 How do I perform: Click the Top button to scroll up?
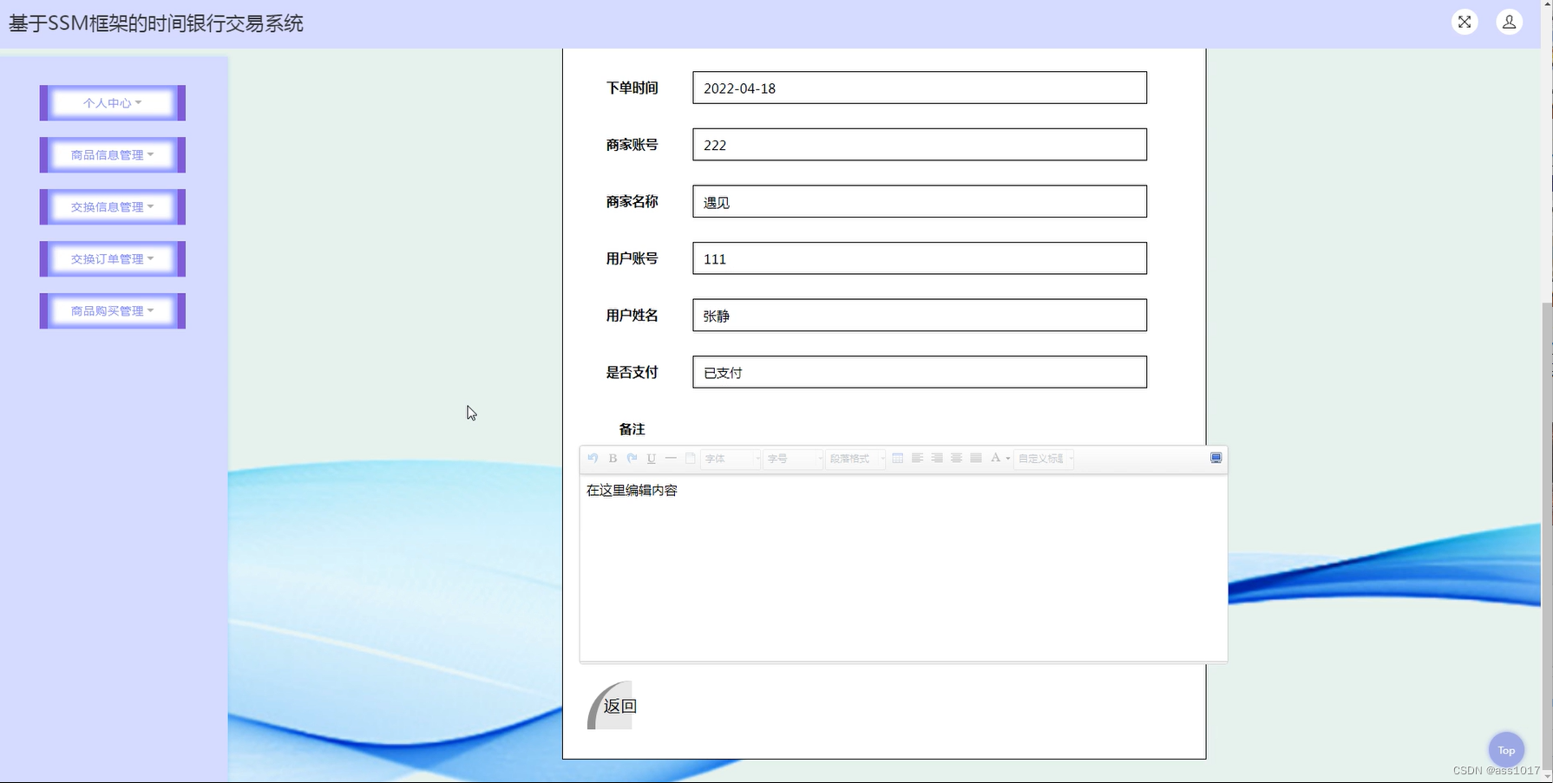pyautogui.click(x=1505, y=749)
